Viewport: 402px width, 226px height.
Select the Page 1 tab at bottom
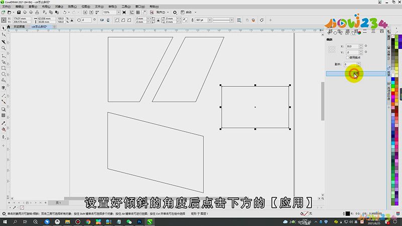click(x=58, y=203)
